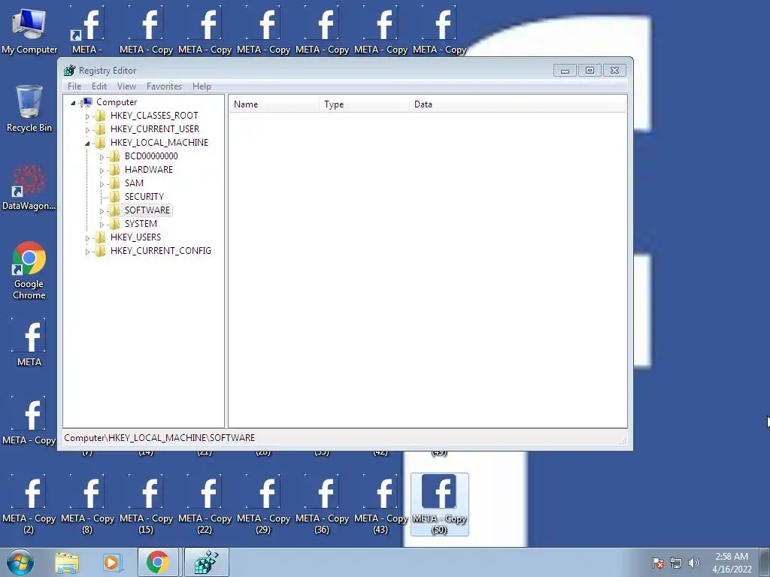Open the Favorites menu

coord(164,86)
